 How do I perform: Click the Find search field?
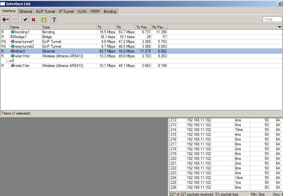pyautogui.click(x=272, y=20)
